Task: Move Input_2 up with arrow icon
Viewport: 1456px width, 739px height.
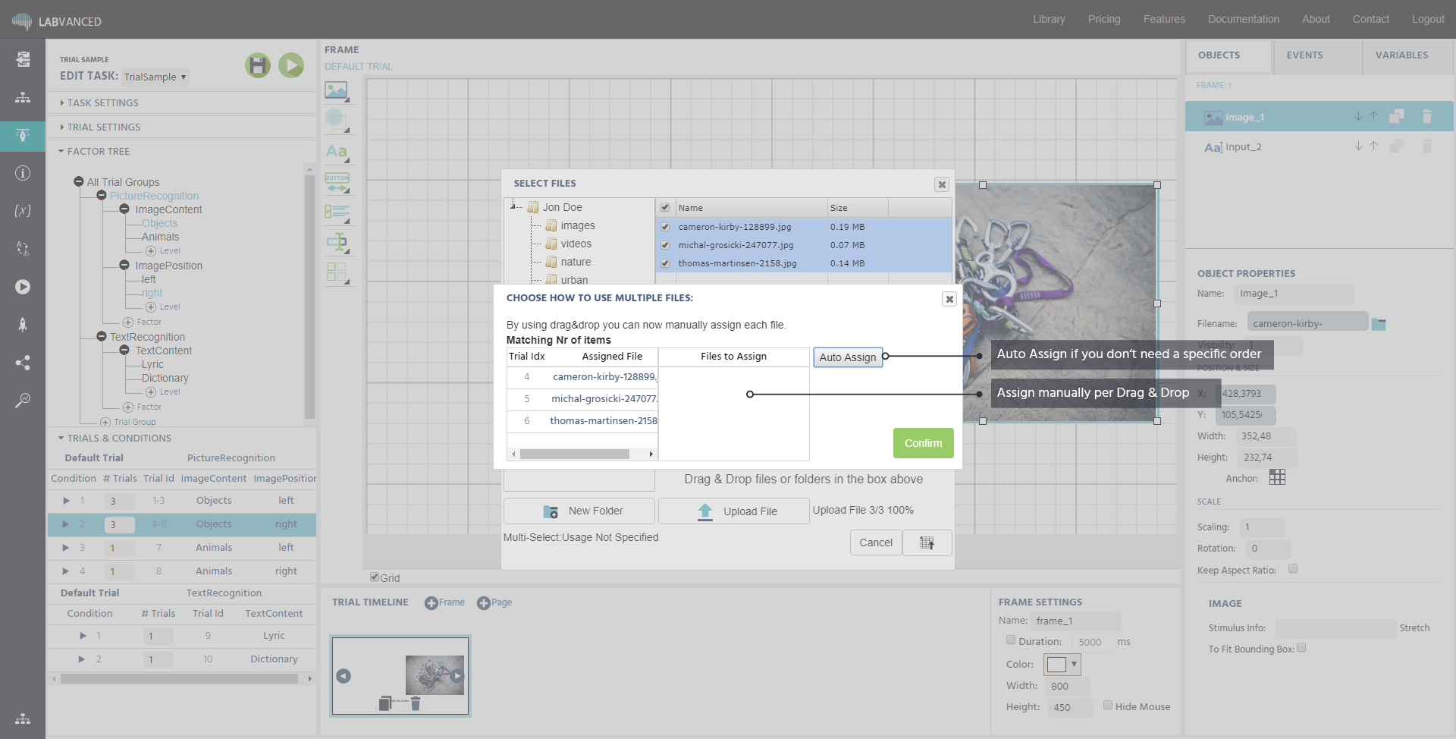Action: 1373,146
